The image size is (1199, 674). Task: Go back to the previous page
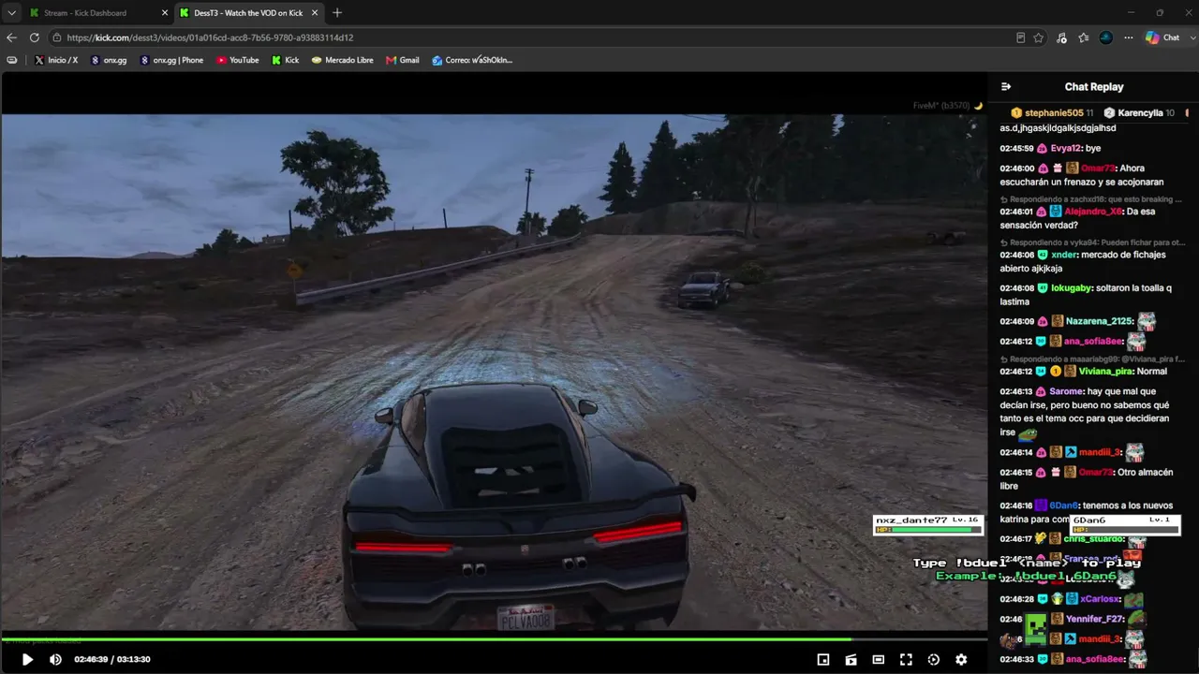coord(11,37)
